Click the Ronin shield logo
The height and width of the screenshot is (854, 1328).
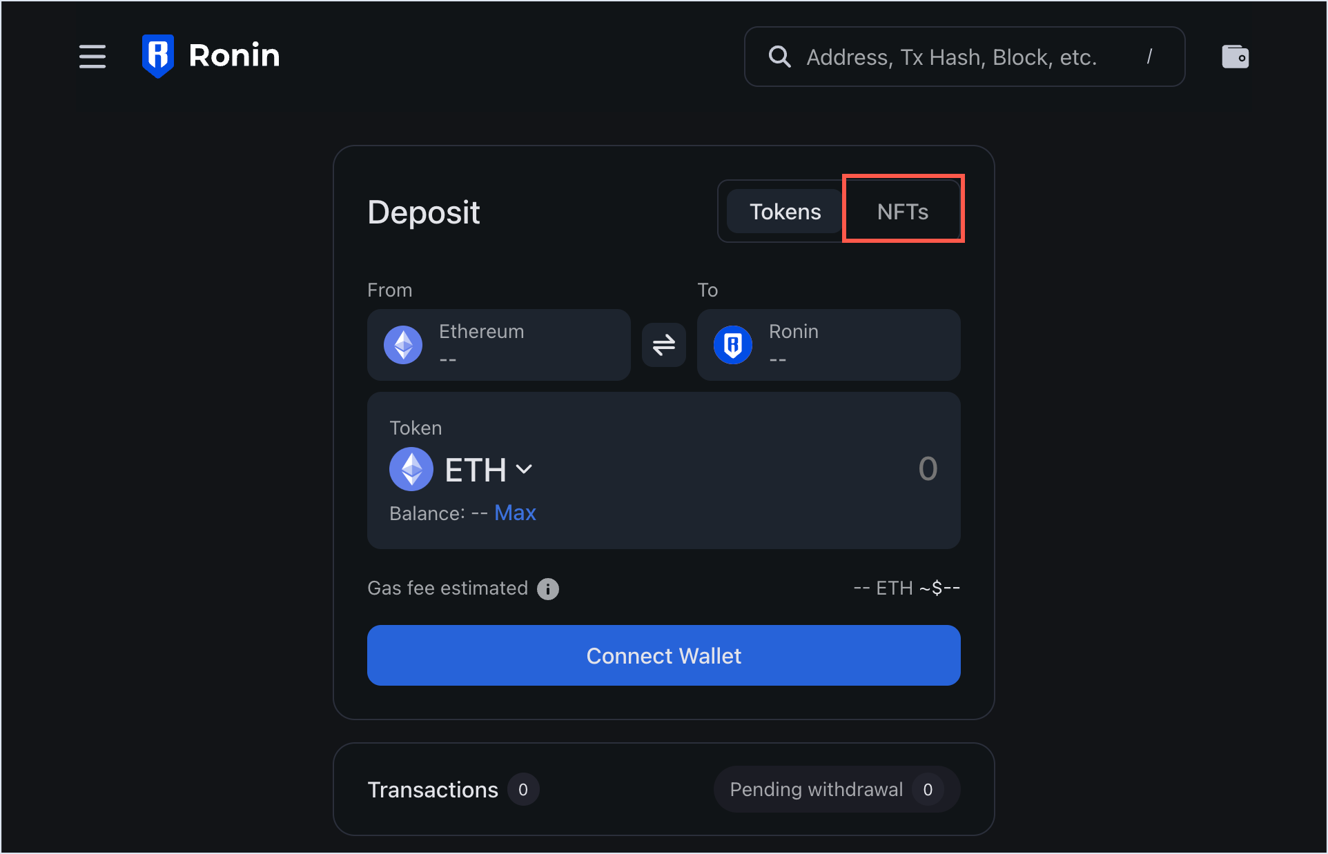157,55
